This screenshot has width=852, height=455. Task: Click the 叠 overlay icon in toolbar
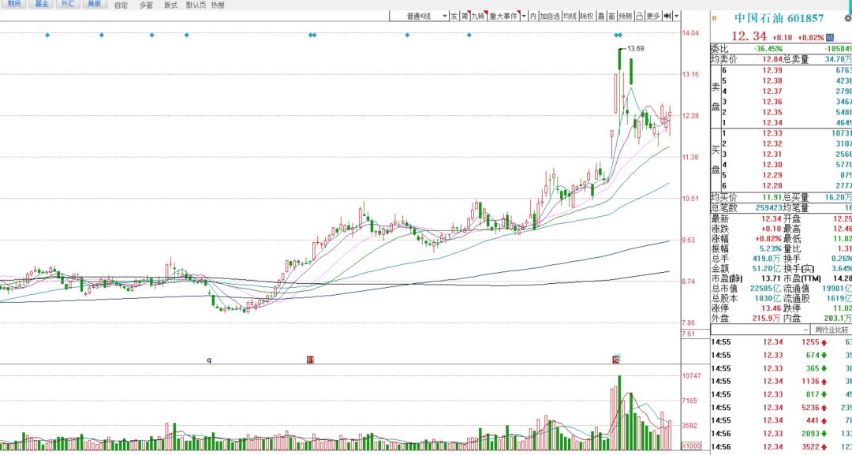[x=600, y=16]
